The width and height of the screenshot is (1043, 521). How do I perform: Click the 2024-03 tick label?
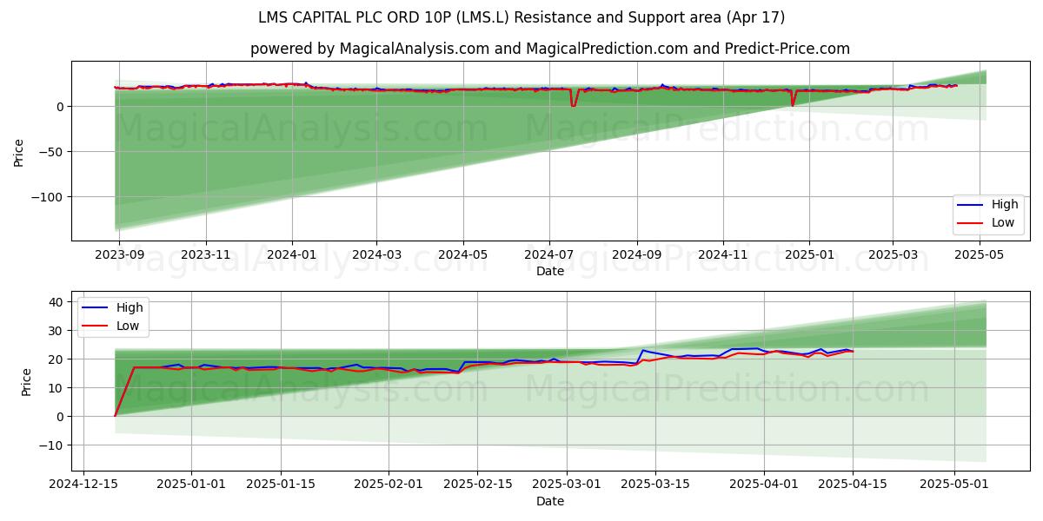point(376,254)
